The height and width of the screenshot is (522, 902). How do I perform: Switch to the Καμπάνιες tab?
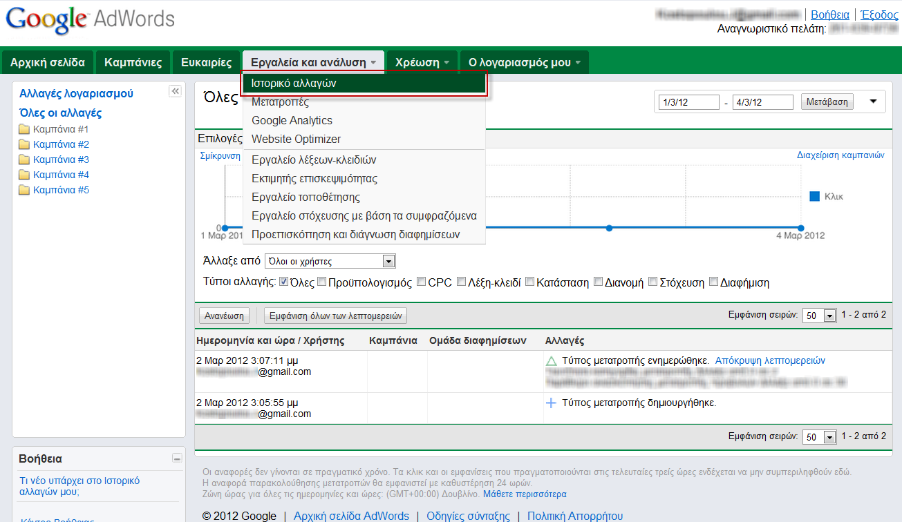[133, 62]
